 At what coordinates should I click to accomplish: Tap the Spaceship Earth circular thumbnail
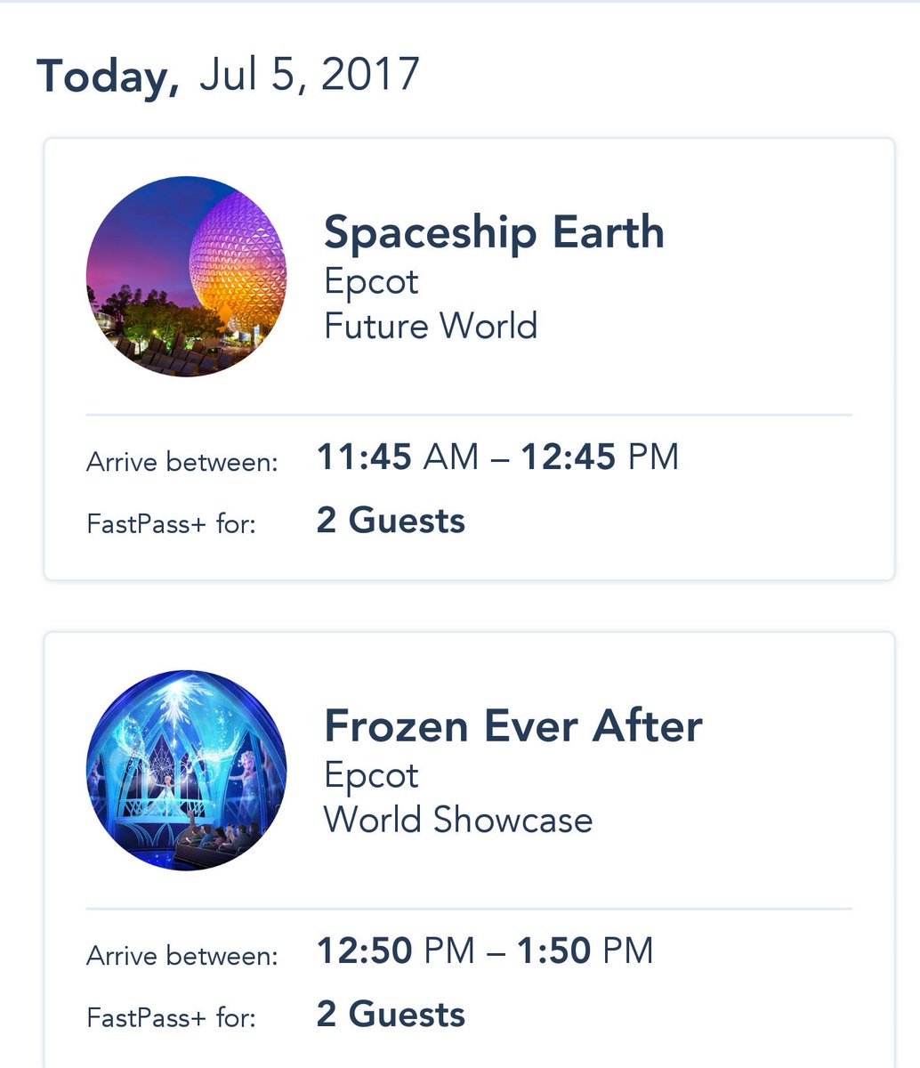click(x=187, y=277)
